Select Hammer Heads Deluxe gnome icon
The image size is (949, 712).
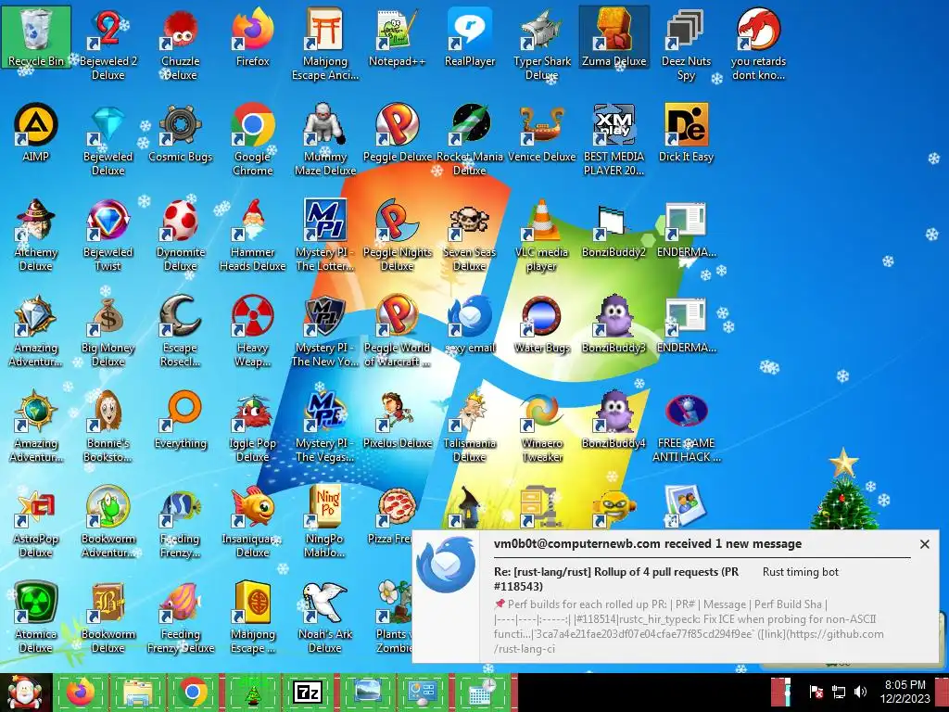[x=252, y=235]
